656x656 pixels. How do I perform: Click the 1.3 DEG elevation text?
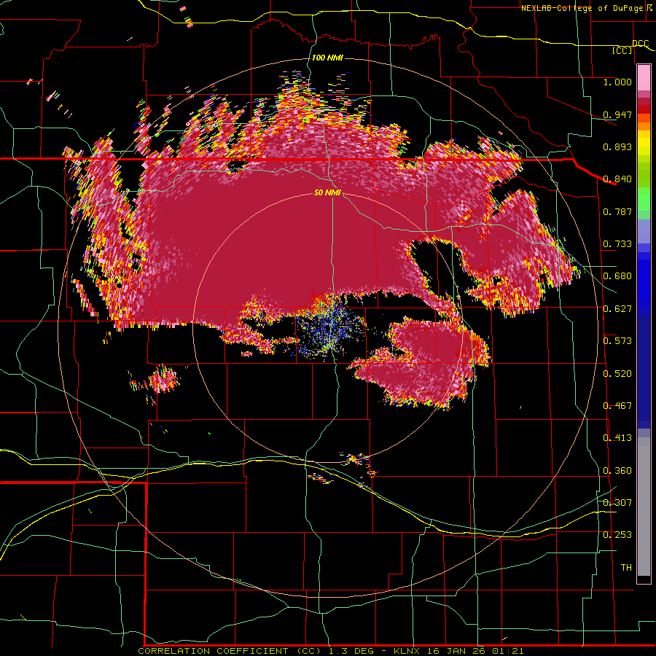(351, 651)
